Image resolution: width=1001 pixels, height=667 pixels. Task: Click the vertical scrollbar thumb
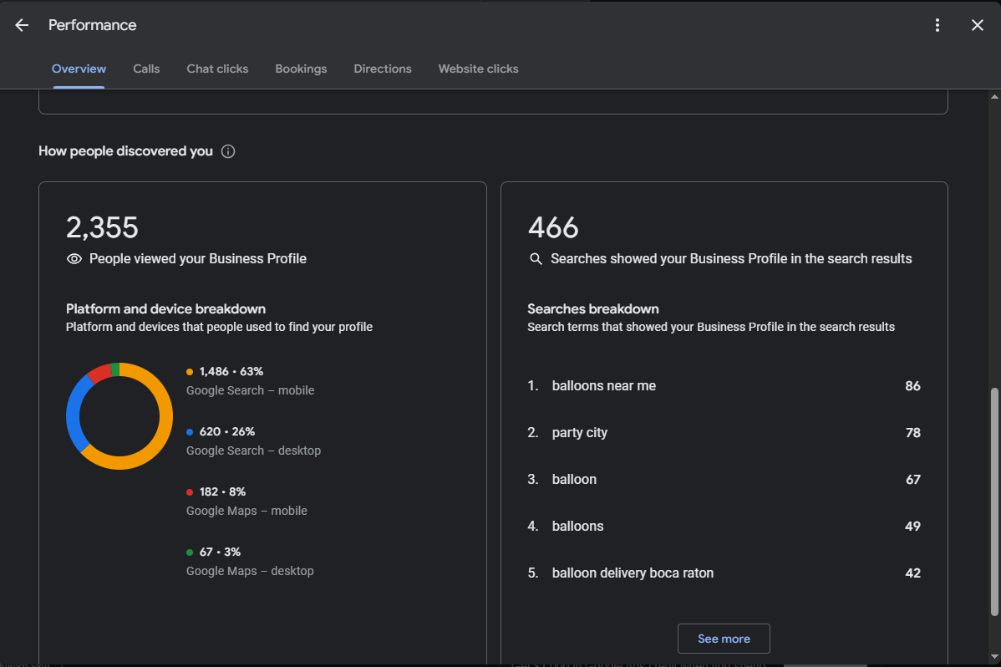pos(993,502)
